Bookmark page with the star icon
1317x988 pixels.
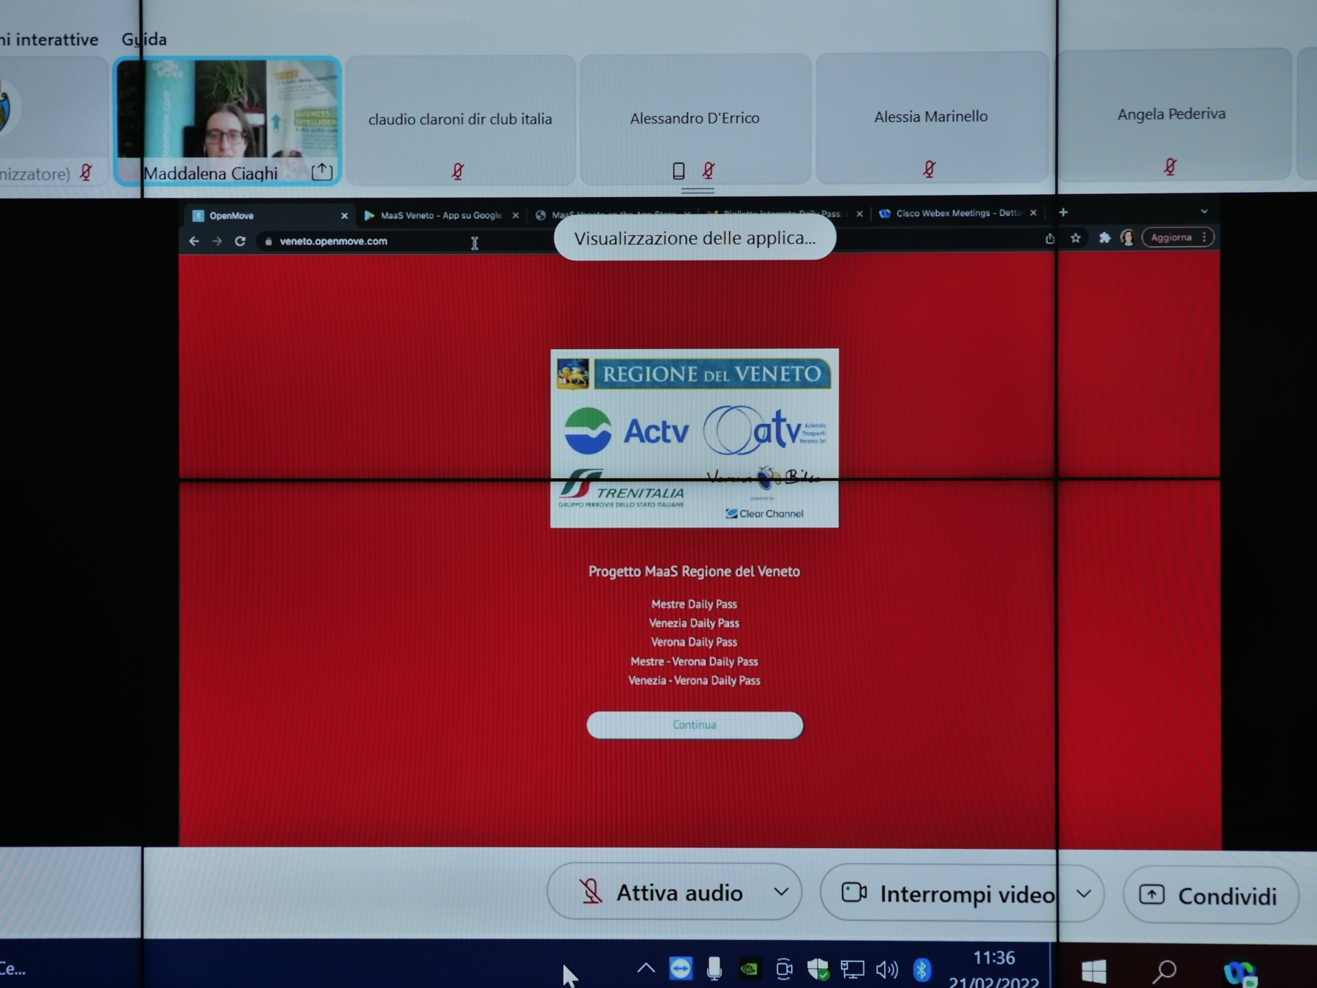[x=1076, y=238]
